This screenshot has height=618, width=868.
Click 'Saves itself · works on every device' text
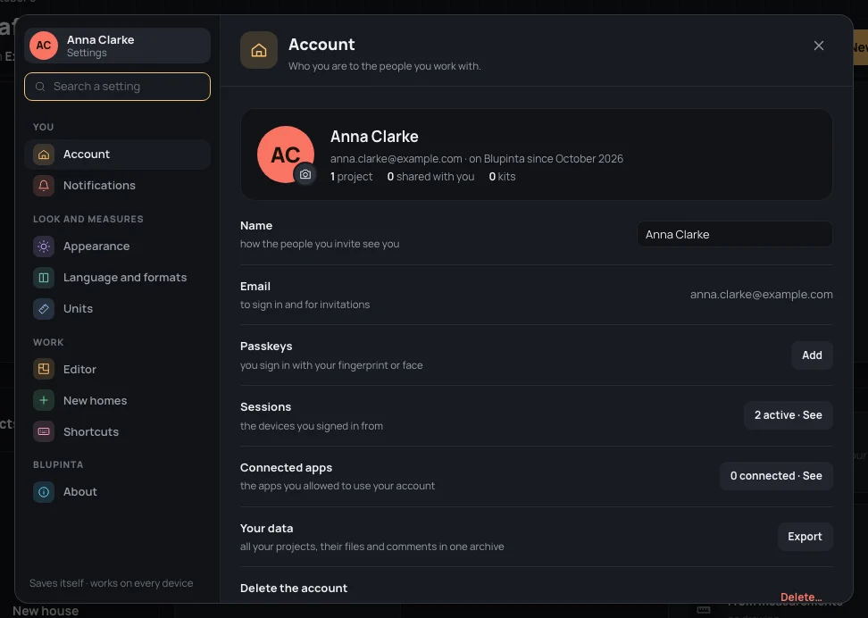(x=112, y=583)
